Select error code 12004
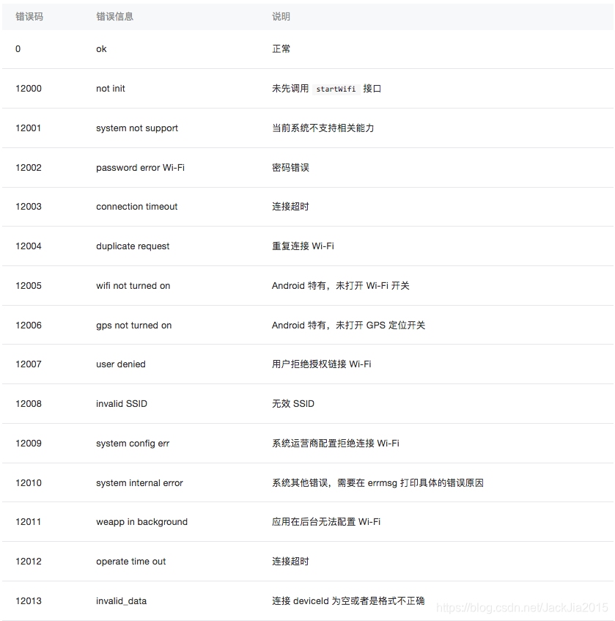The width and height of the screenshot is (615, 621). (x=29, y=246)
